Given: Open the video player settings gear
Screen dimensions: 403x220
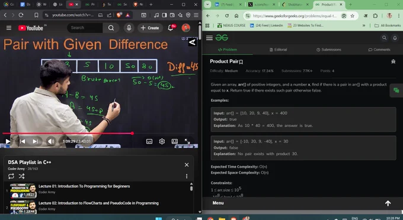Looking at the screenshot, I should (162, 141).
